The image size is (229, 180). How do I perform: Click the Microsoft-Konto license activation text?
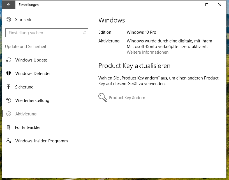[x=169, y=44]
